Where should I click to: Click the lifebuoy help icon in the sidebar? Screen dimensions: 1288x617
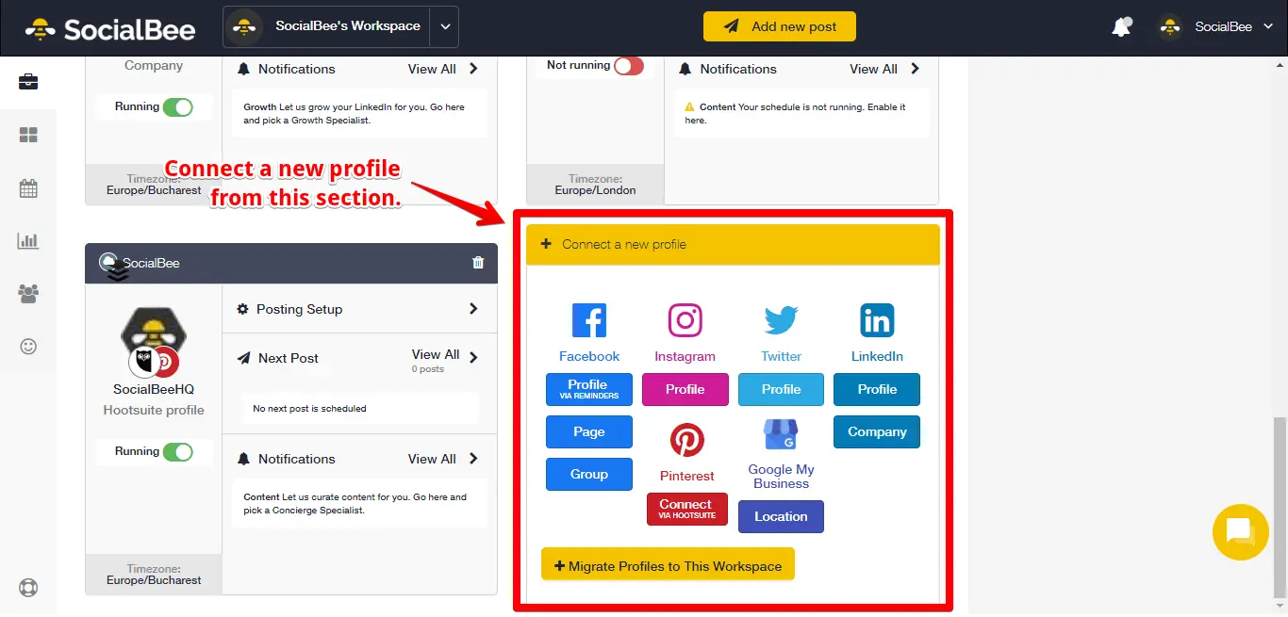click(28, 588)
